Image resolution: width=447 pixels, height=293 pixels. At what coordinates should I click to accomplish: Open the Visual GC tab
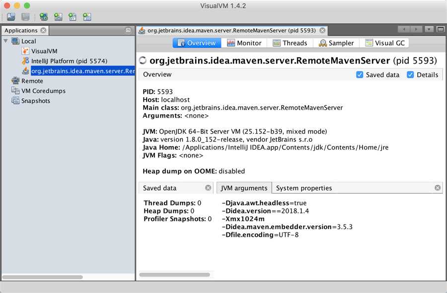point(384,43)
